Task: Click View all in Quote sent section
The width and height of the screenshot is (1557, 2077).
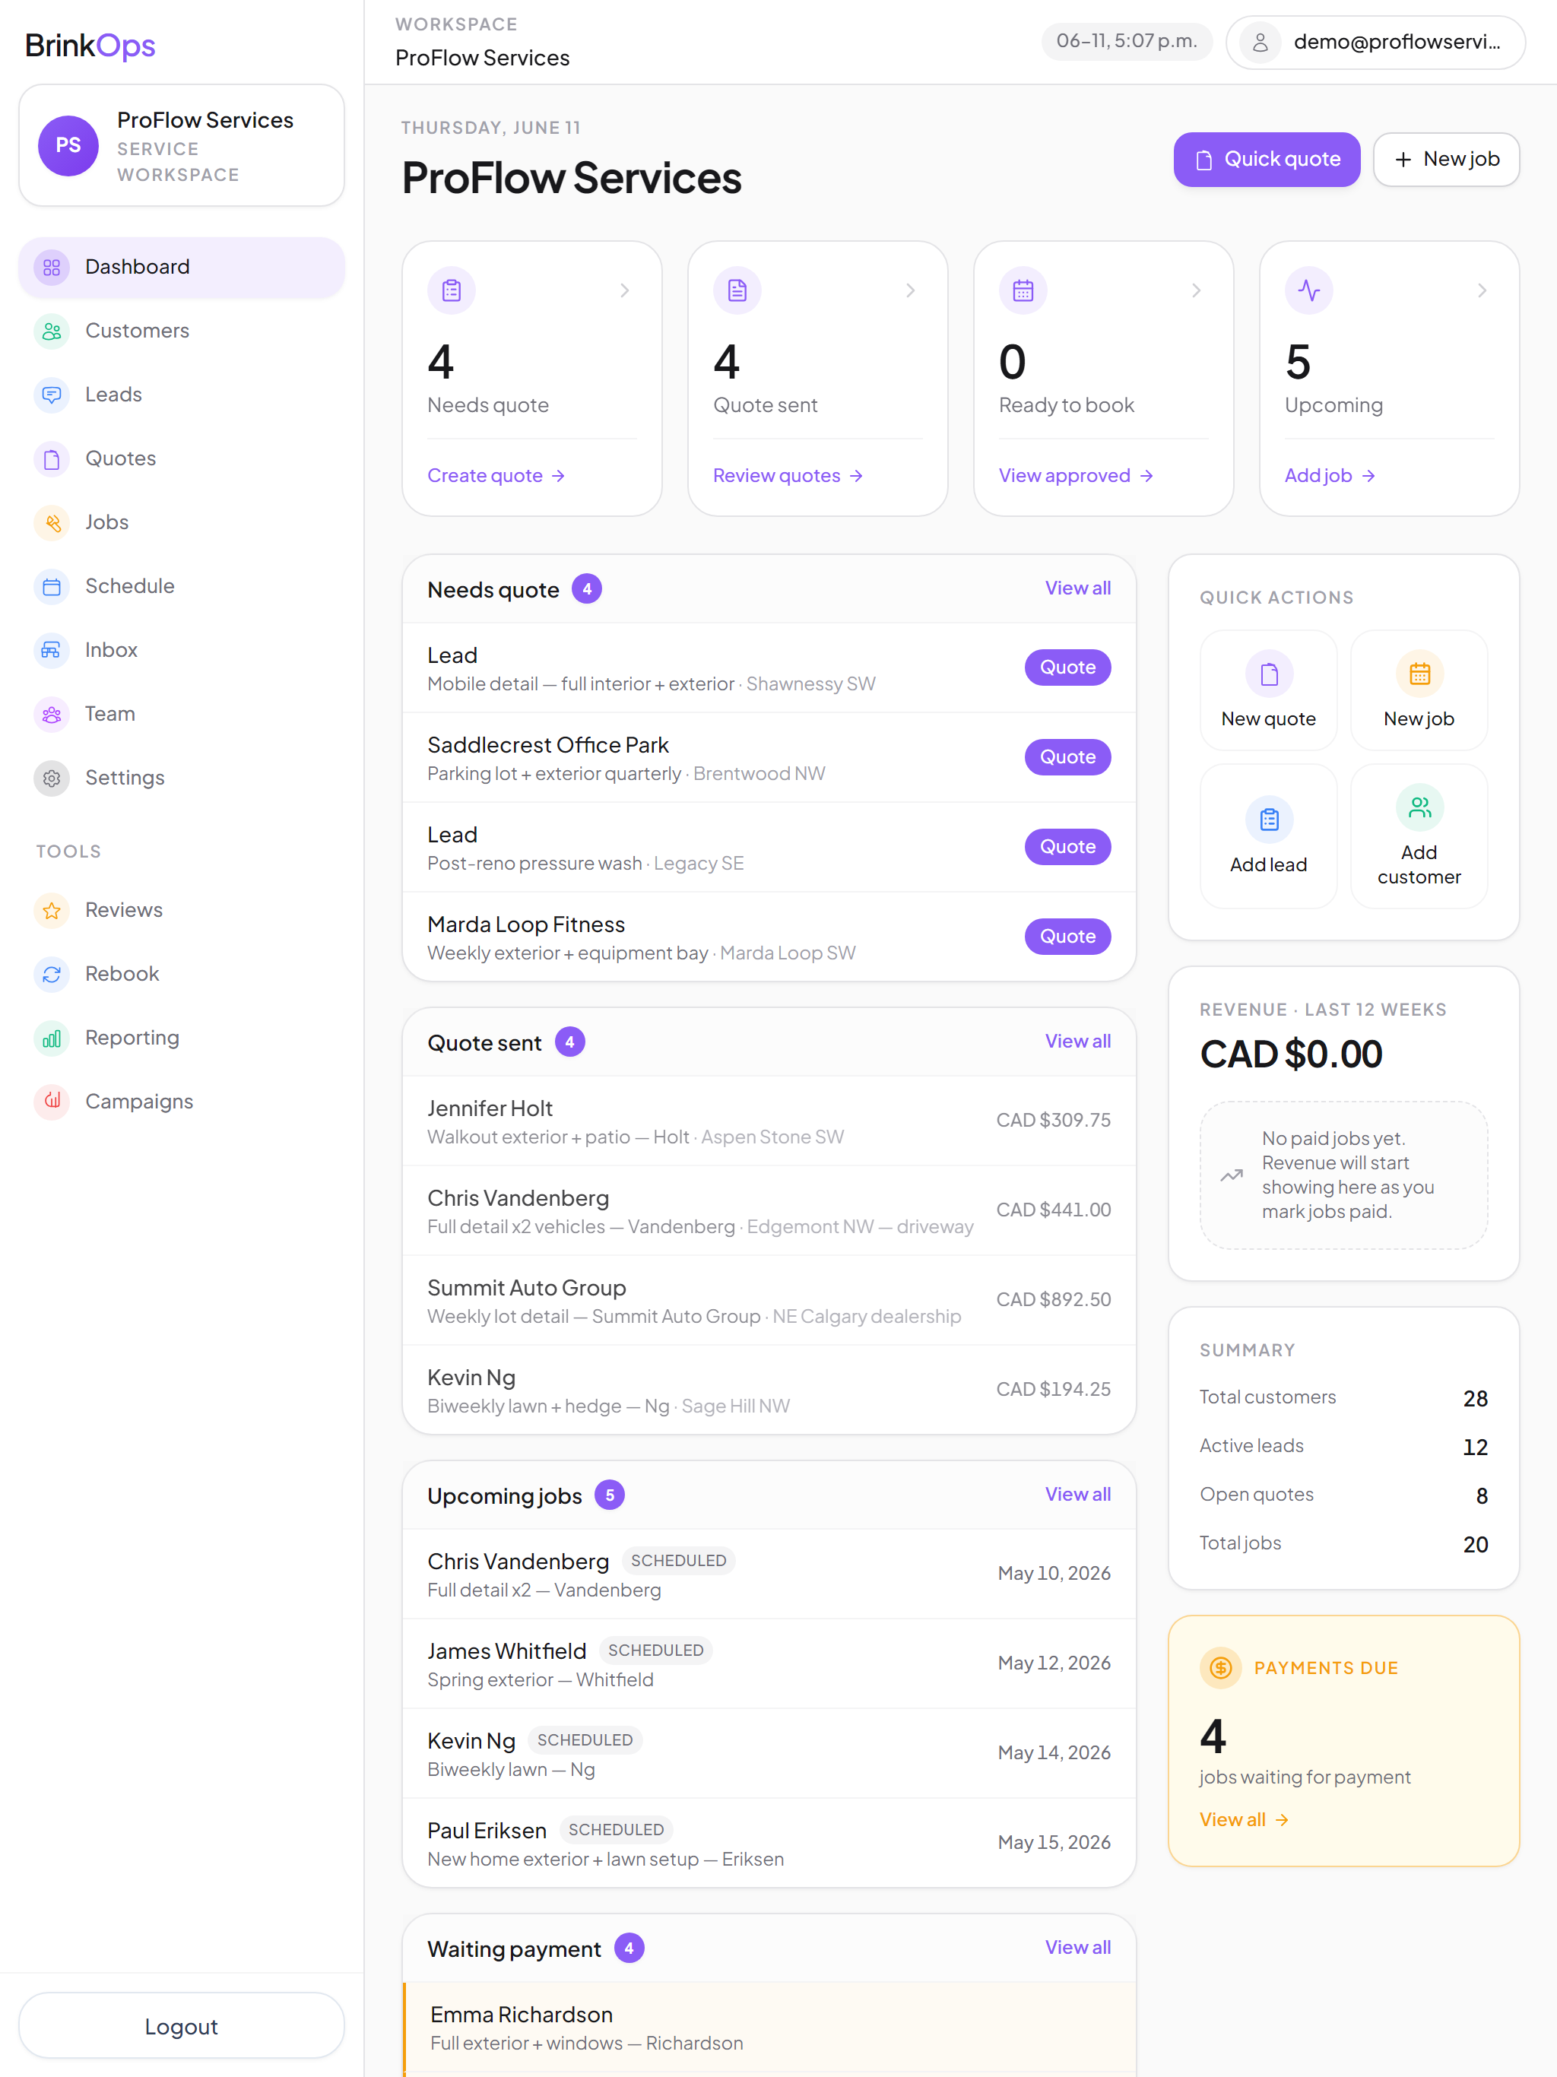Action: pos(1077,1042)
